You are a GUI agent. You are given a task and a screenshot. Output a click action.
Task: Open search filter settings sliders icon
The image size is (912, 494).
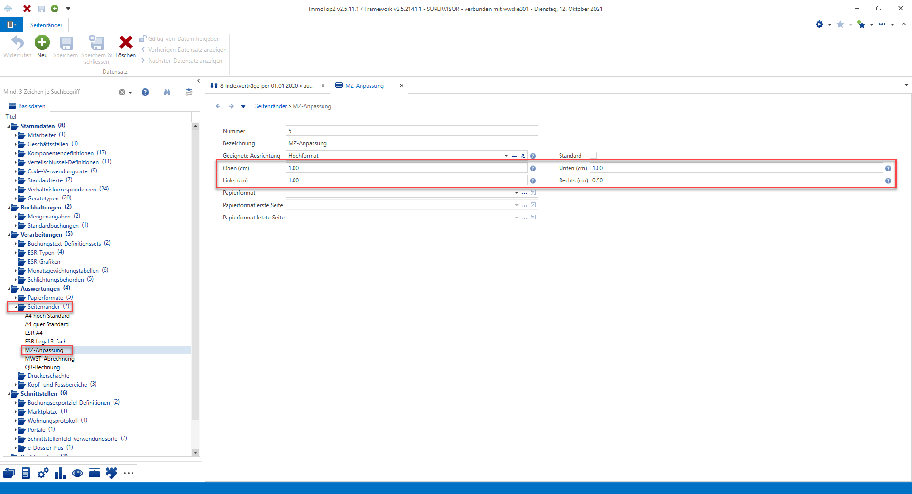(189, 92)
